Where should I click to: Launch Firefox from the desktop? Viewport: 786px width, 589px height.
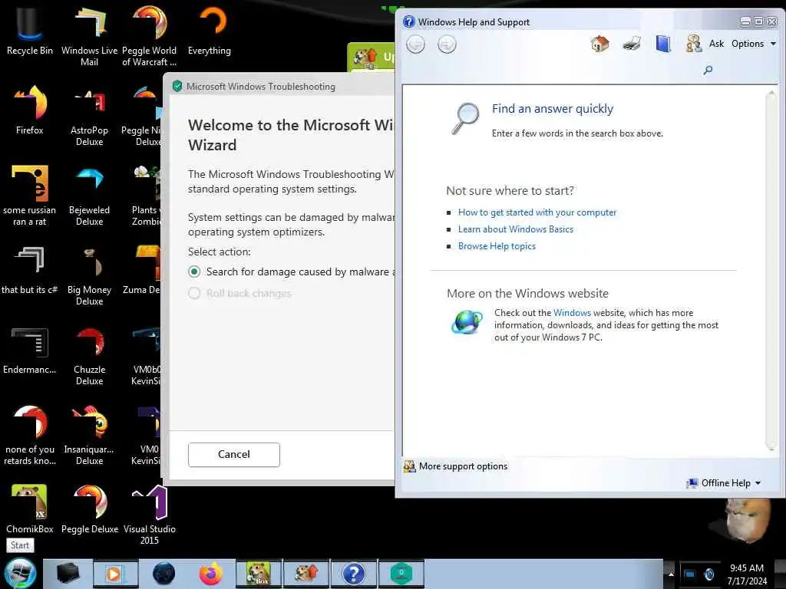click(30, 110)
